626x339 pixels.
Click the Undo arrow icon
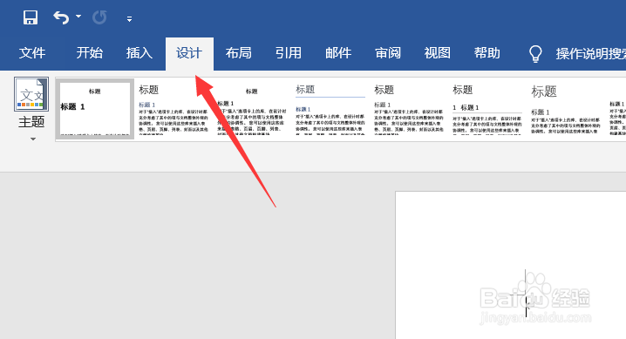click(x=61, y=17)
